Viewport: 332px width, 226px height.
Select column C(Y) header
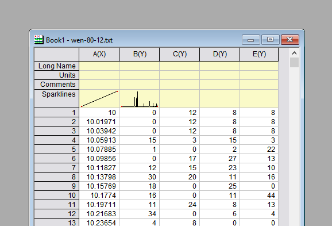tap(180, 54)
